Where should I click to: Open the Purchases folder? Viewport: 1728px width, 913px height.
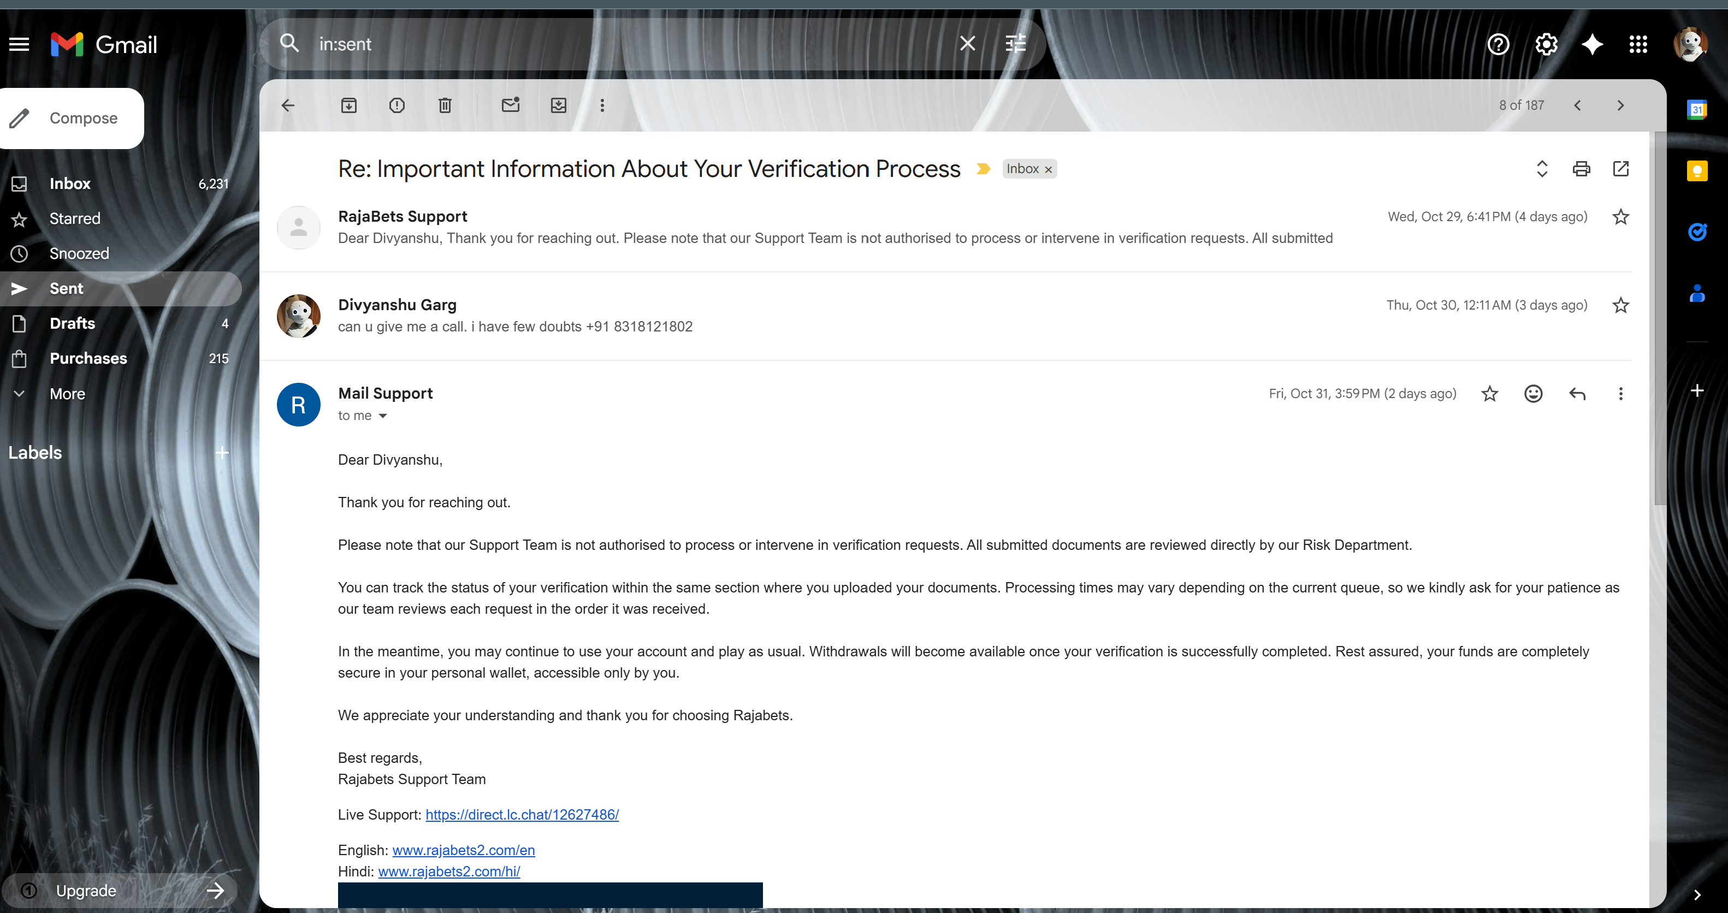tap(120, 358)
